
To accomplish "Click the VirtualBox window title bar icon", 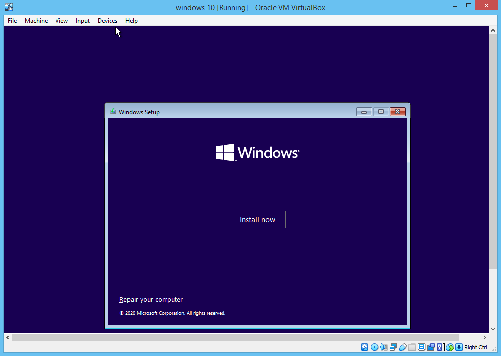I will [x=9, y=7].
